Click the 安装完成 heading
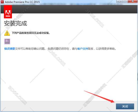This screenshot has height=112, width=138. pos(15,23)
